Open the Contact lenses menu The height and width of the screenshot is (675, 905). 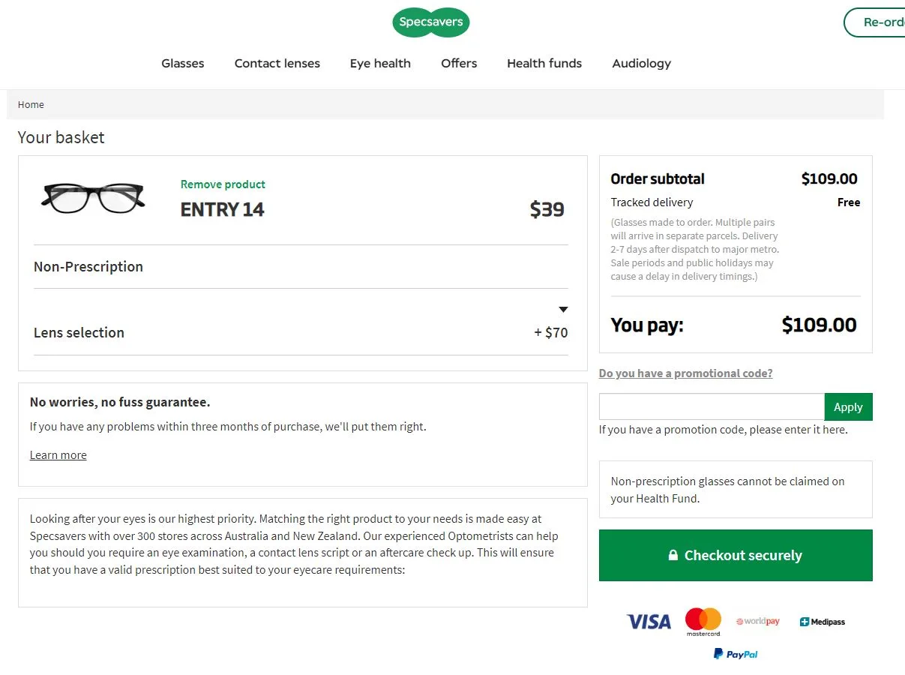(277, 64)
